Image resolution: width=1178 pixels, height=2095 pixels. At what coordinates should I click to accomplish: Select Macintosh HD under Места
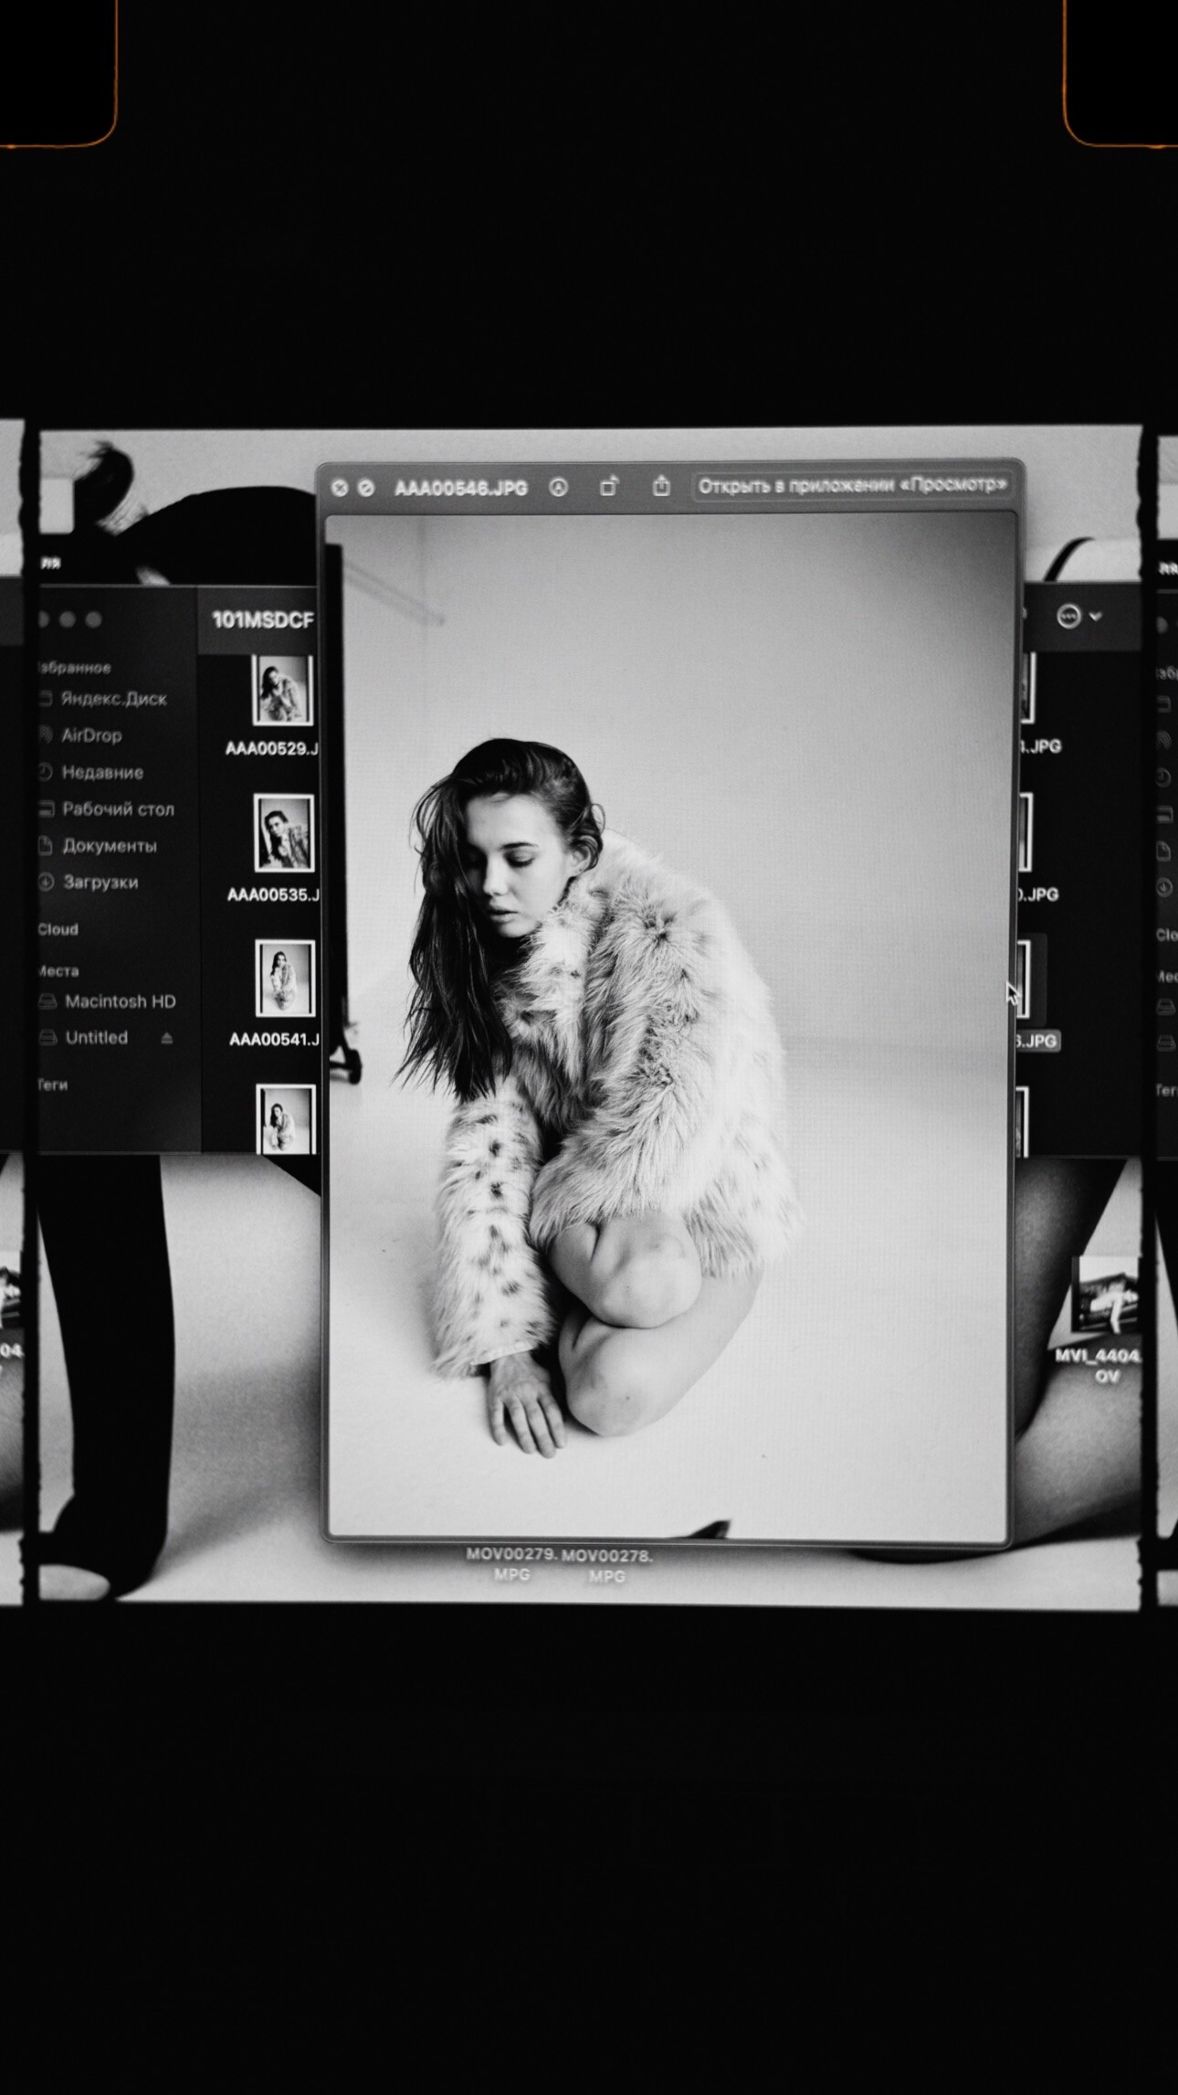pyautogui.click(x=119, y=1001)
